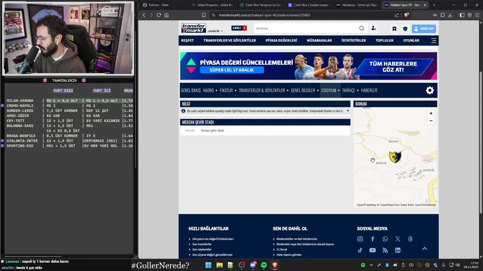This screenshot has height=271, width=483.
Task: Open HABERLER club section
Action: pyautogui.click(x=369, y=90)
